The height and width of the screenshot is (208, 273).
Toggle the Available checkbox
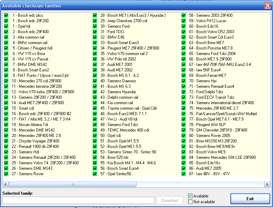[x=190, y=196]
